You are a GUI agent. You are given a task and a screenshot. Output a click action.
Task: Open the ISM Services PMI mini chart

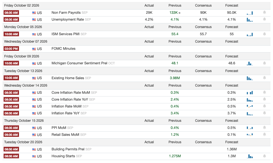pos(250,34)
